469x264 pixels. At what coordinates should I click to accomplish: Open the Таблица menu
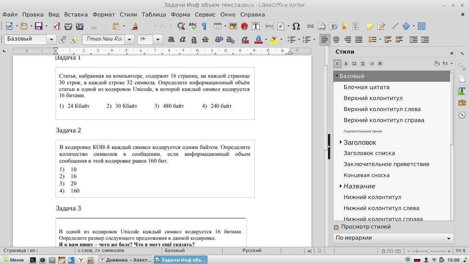tap(153, 14)
